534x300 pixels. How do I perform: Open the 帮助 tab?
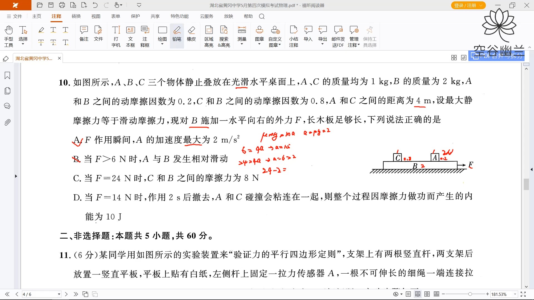pos(248,16)
